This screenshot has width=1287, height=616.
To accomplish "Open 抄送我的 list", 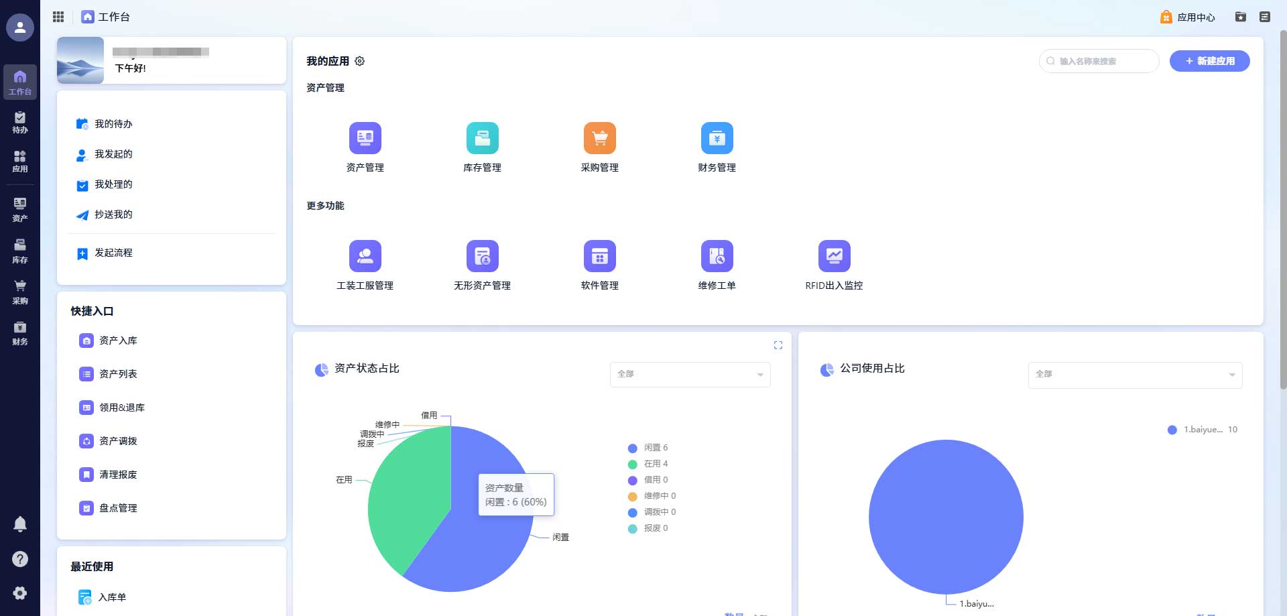I will [x=105, y=214].
